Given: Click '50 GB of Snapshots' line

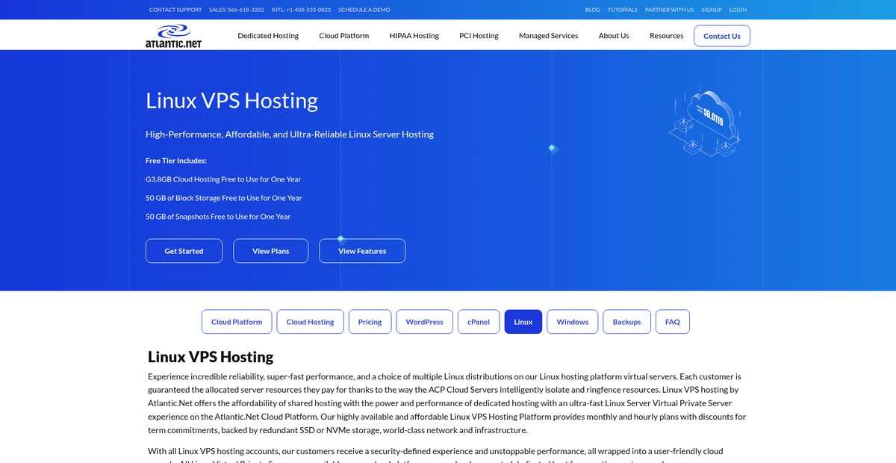Looking at the screenshot, I should [218, 217].
